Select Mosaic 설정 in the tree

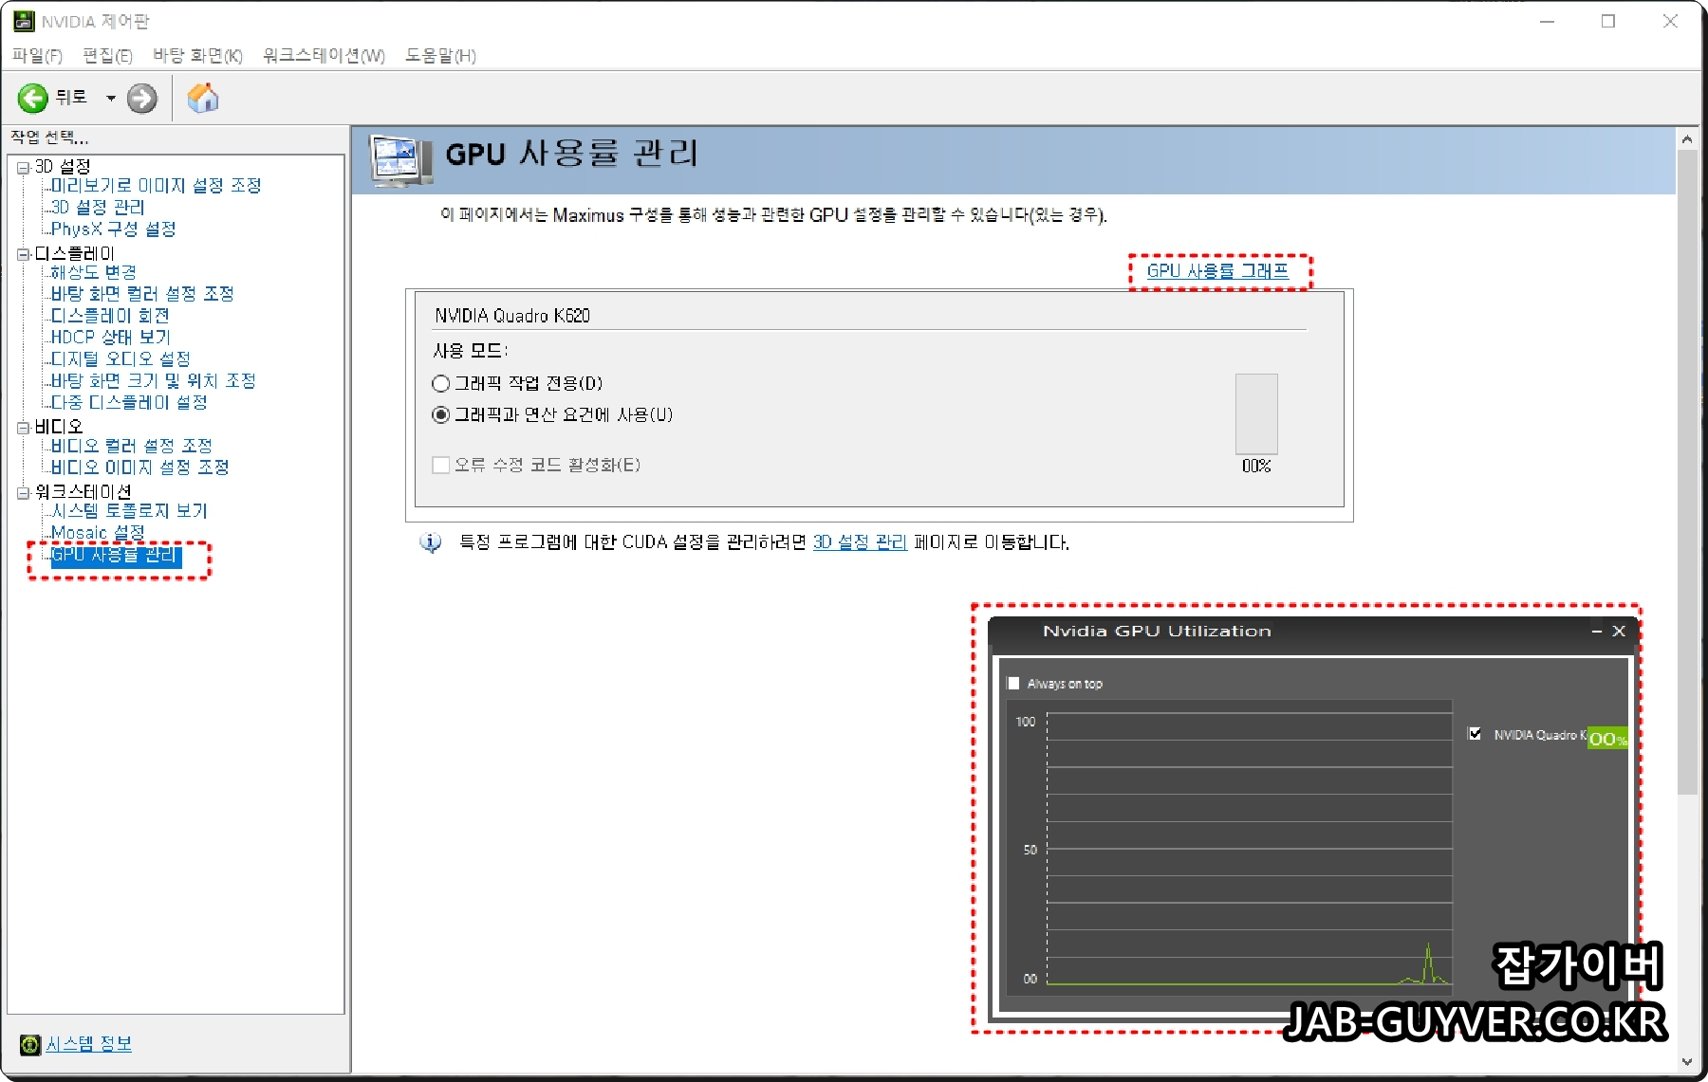pyautogui.click(x=98, y=533)
